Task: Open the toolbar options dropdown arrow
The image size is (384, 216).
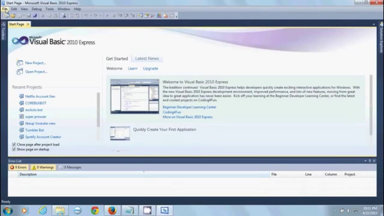Action: point(176,16)
